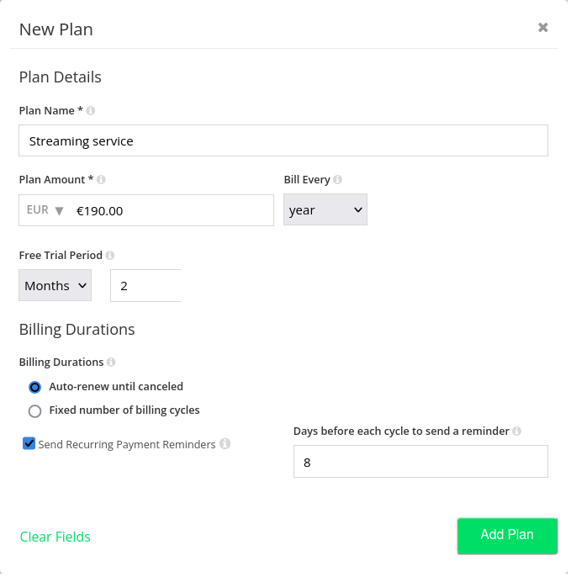
Task: Focus the Plan Name text field
Action: pos(283,141)
